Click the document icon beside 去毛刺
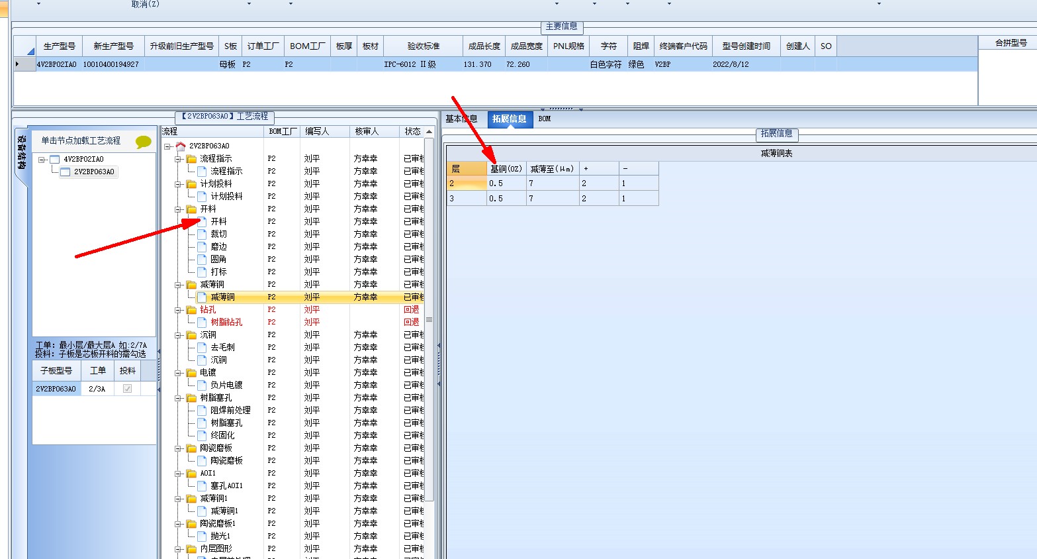Screen dimensions: 1037x559 (202, 347)
